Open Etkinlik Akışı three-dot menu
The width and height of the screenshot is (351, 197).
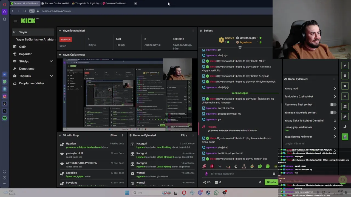[x=123, y=135]
